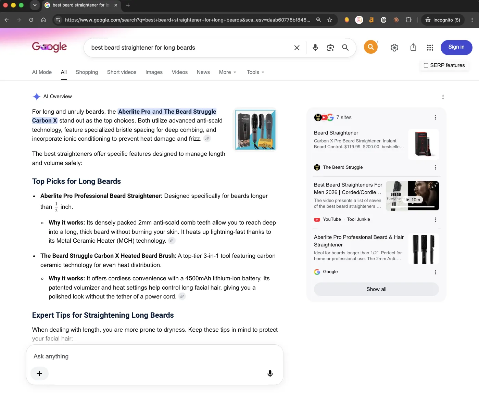Click the Sign in button
The width and height of the screenshot is (479, 394).
pyautogui.click(x=456, y=47)
